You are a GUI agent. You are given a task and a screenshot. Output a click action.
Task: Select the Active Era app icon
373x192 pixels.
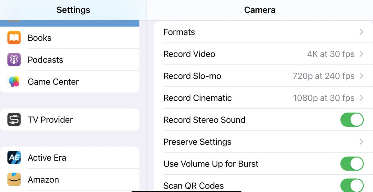pos(14,158)
